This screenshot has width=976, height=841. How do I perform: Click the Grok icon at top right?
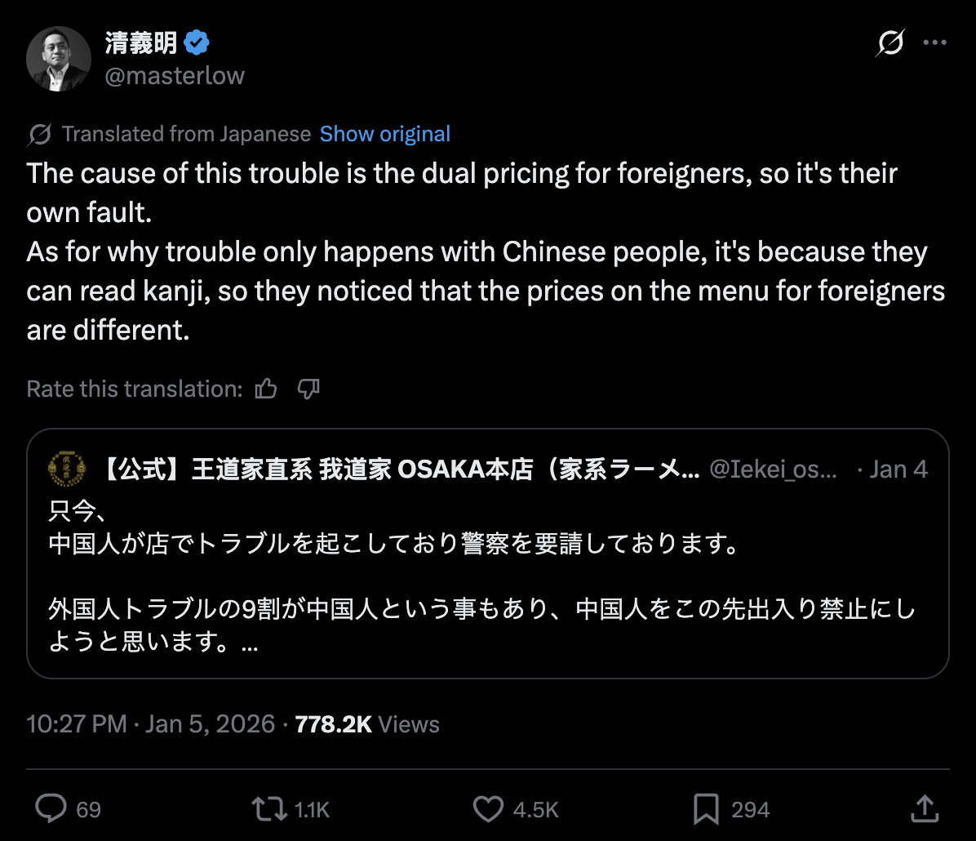(889, 43)
